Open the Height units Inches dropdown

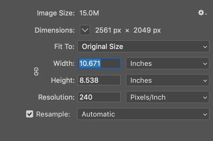168,80
